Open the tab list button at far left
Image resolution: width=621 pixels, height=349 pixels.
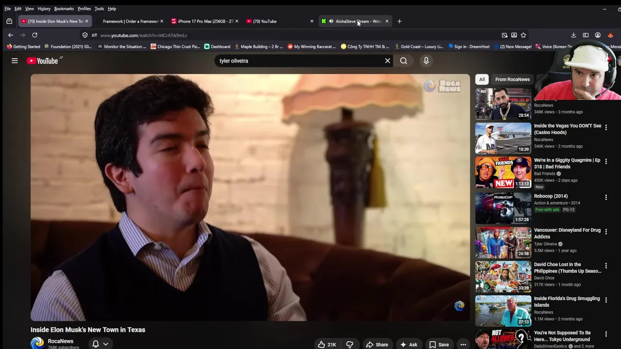[9, 21]
